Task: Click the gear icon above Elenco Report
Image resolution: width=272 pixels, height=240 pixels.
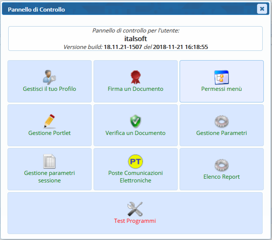Action: coord(221,165)
